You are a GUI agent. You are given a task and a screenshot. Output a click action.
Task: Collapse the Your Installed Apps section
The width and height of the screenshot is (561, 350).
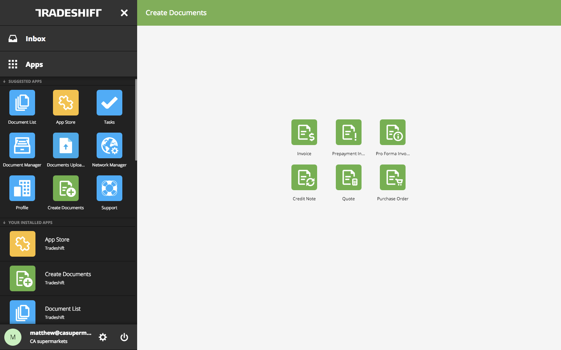[x=4, y=222]
